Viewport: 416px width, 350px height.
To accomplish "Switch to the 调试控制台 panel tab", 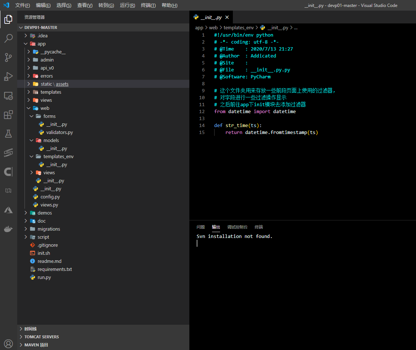I will tap(237, 227).
